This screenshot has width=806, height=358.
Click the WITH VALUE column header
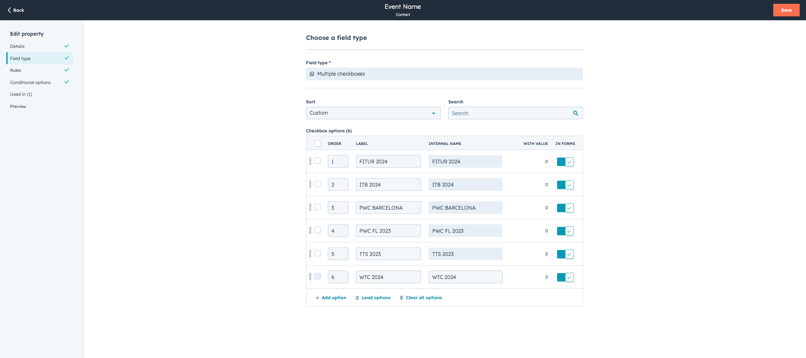(x=536, y=144)
